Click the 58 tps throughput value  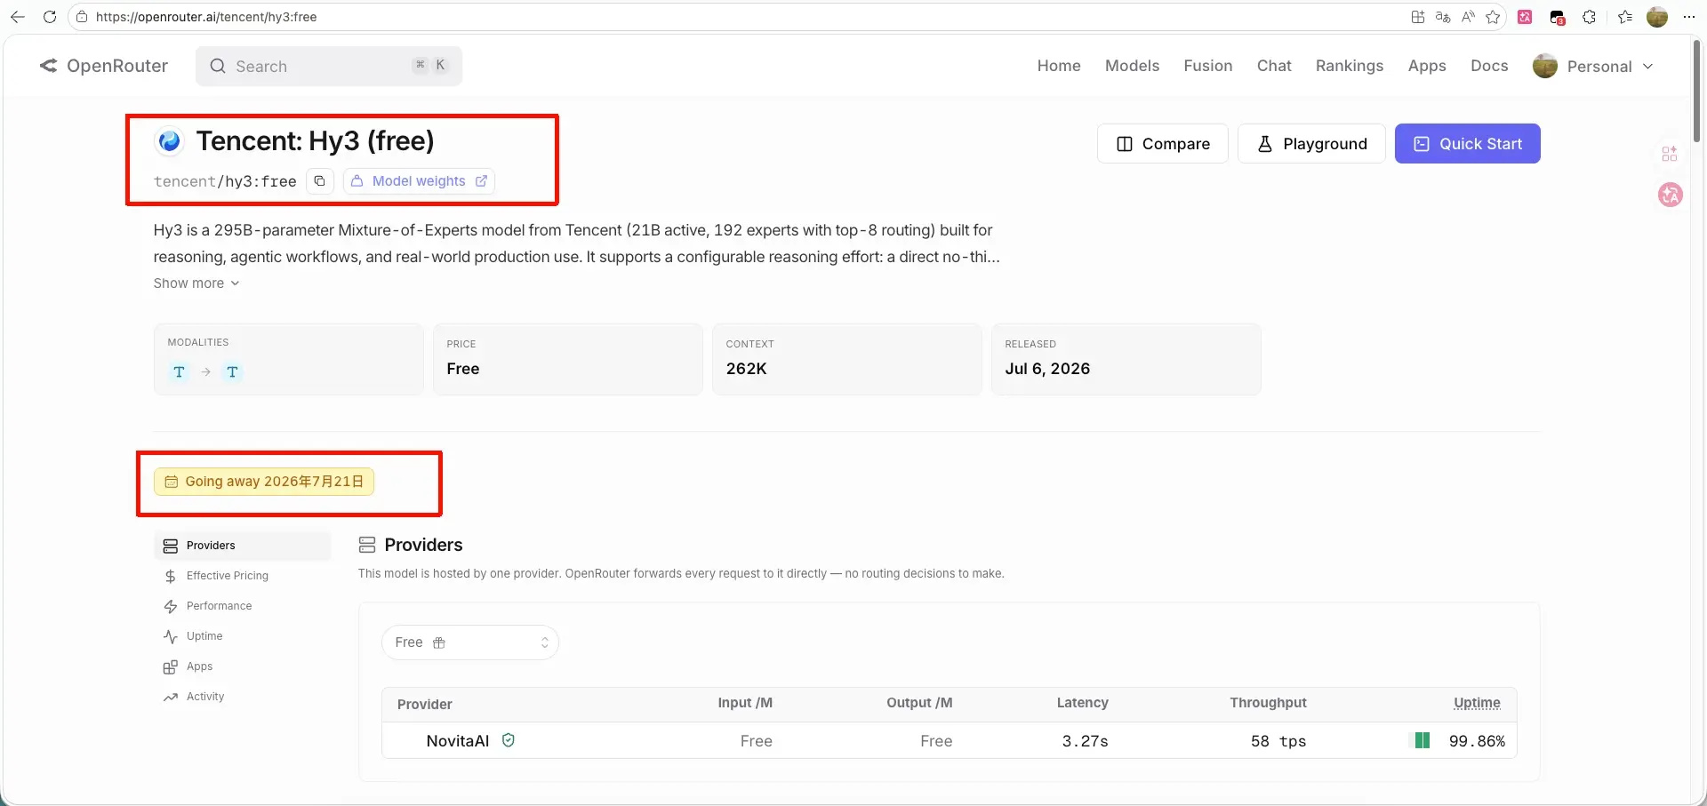tap(1278, 741)
